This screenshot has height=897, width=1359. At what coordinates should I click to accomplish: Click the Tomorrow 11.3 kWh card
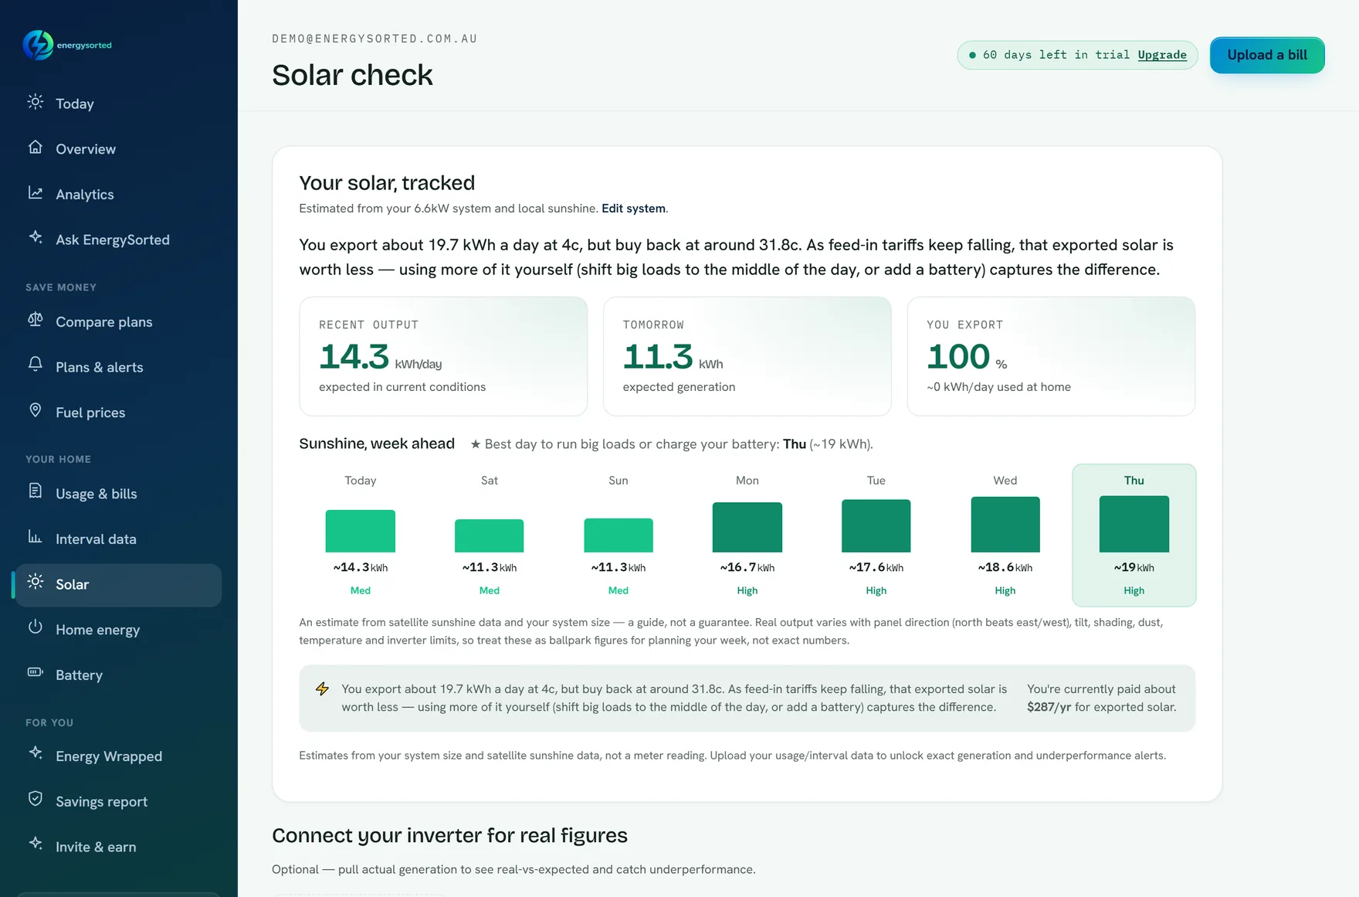pos(747,356)
